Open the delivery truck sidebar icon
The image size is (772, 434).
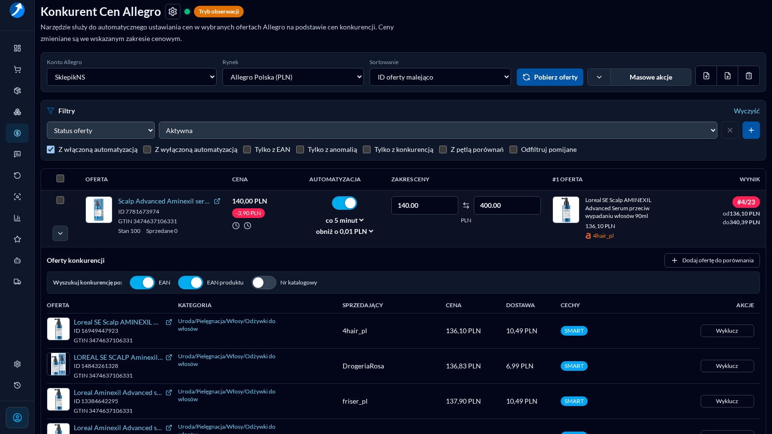tap(17, 282)
